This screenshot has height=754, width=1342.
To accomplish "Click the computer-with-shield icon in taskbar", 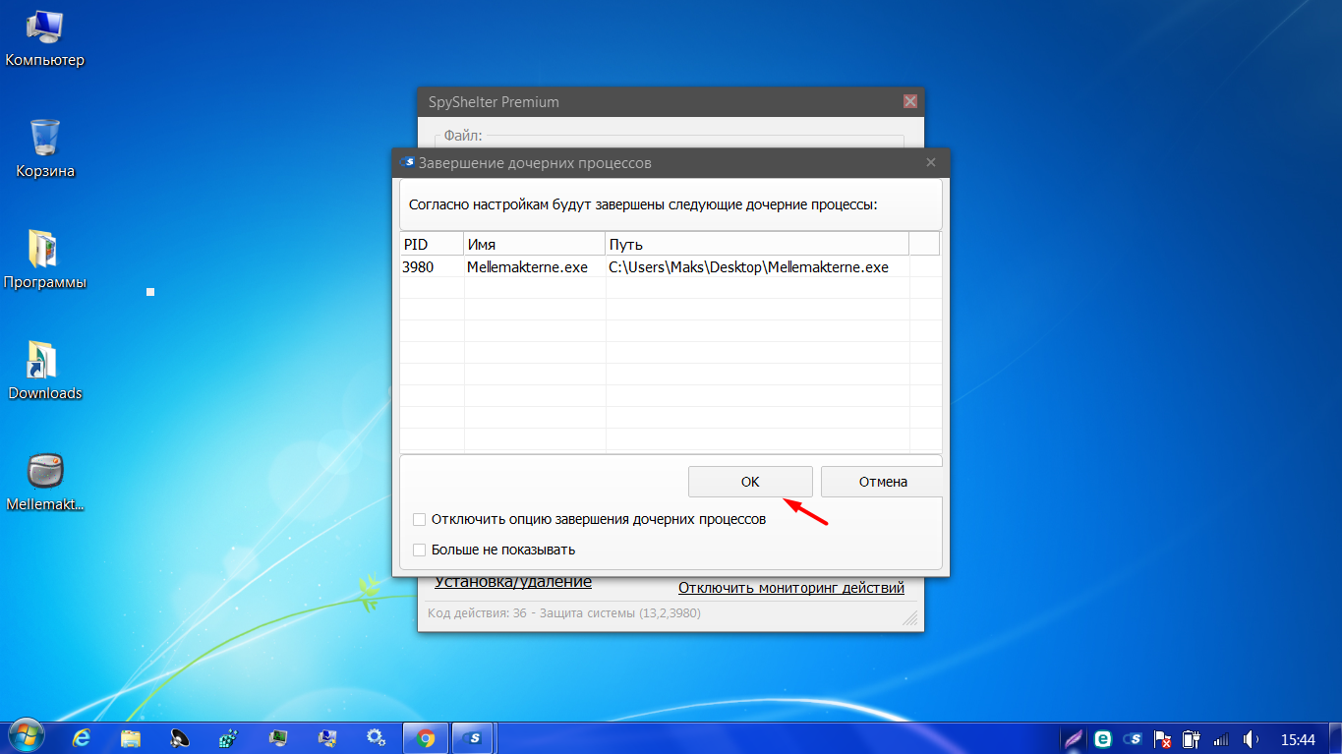I will point(326,737).
